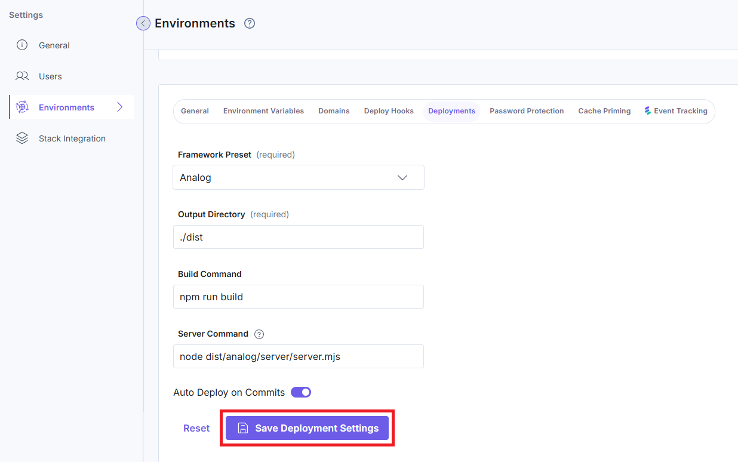738x462 pixels.
Task: Open the Framework Preset dropdown
Action: (299, 177)
